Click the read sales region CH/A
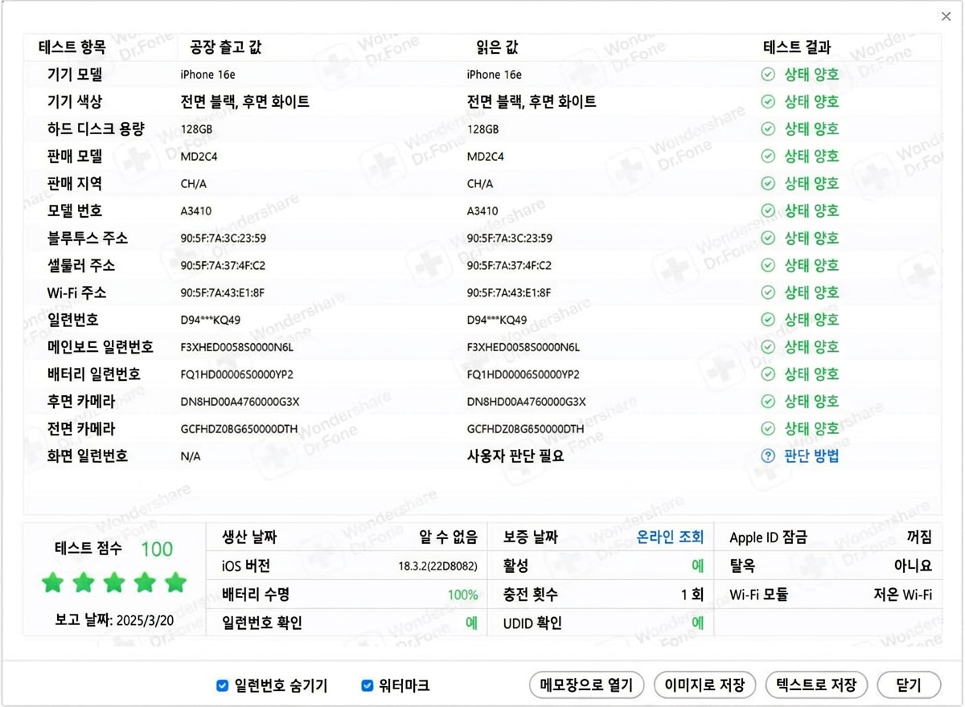The width and height of the screenshot is (965, 707). 480,184
